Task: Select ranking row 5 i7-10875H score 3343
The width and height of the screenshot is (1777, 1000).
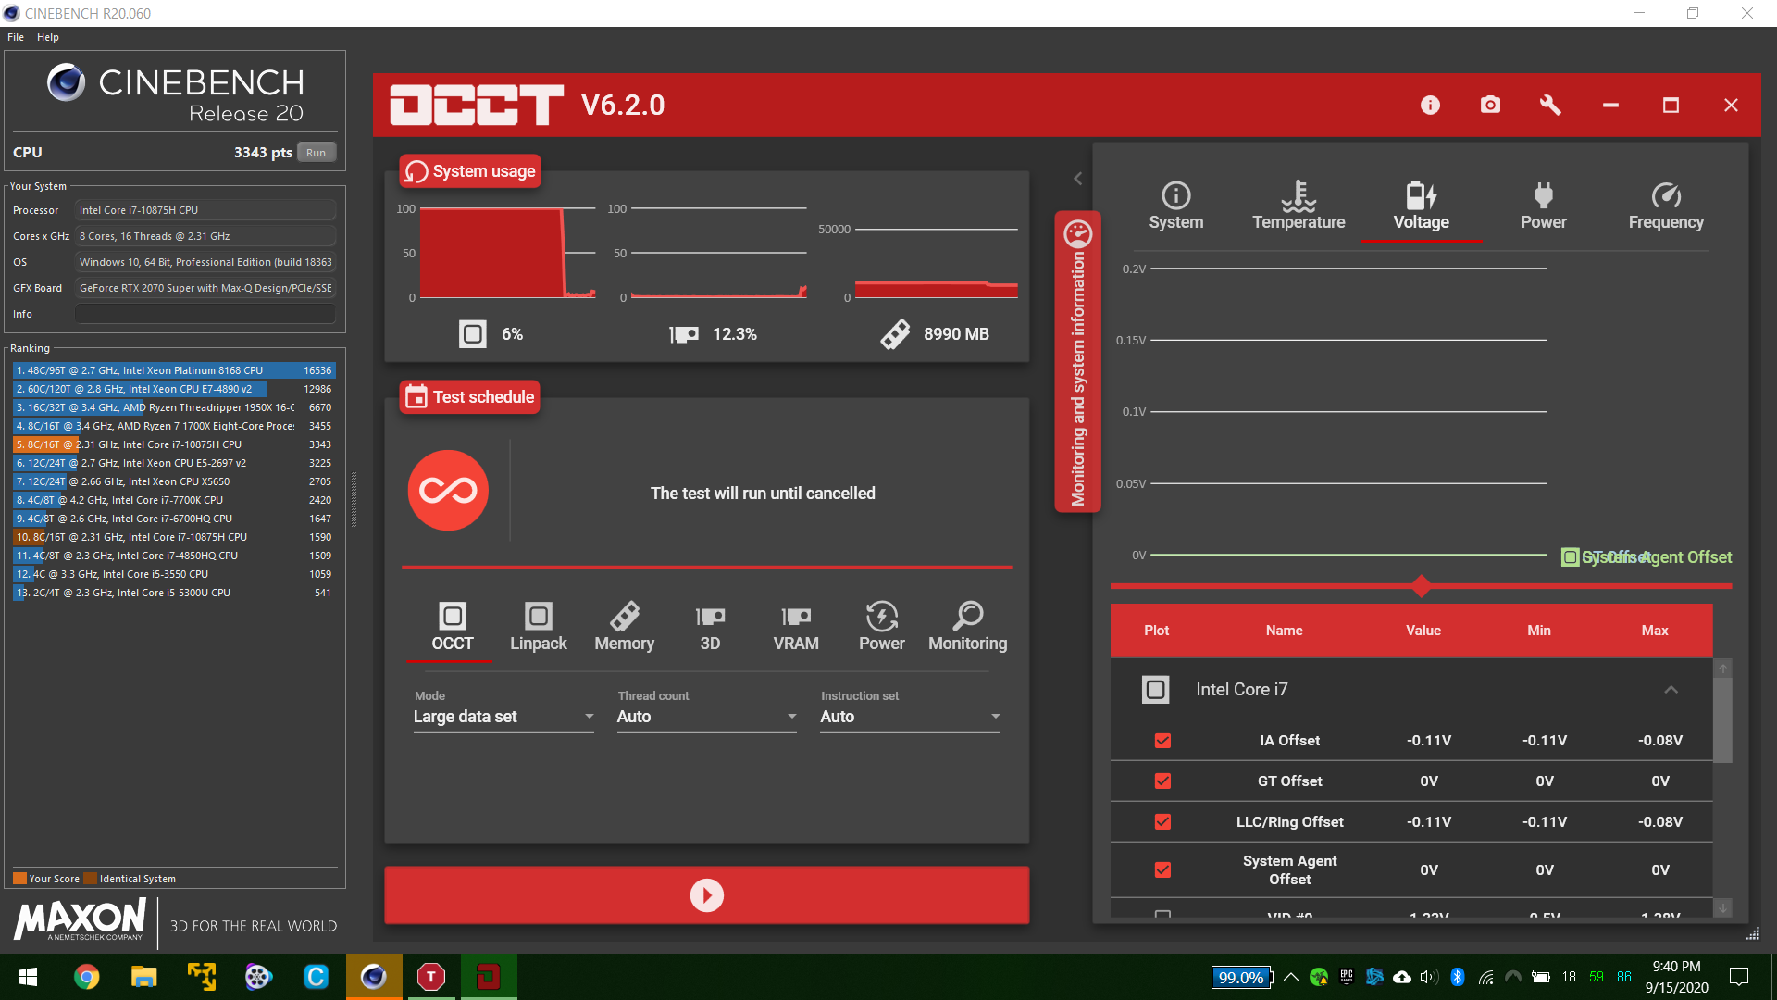Action: (173, 444)
